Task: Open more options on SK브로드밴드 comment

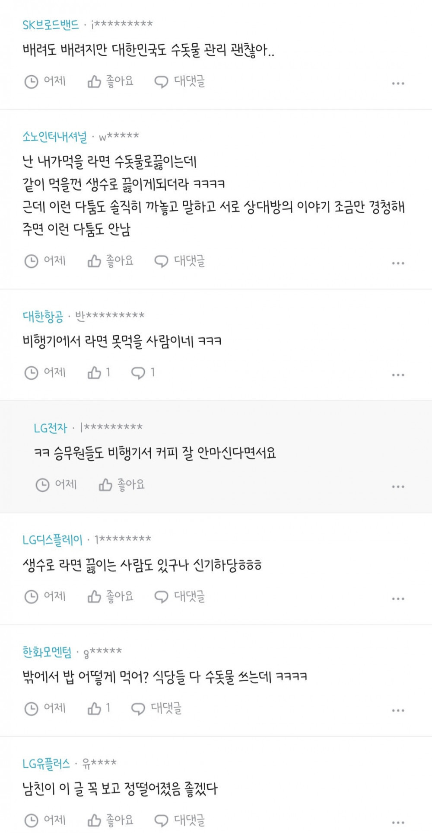Action: pos(398,83)
